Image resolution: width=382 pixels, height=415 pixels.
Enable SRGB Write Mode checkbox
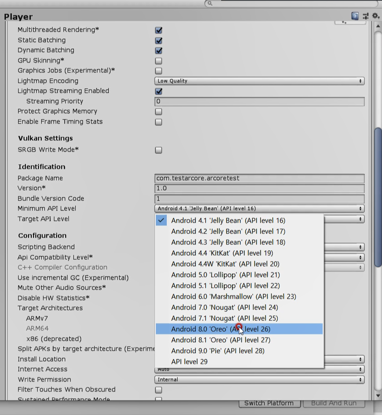pyautogui.click(x=159, y=150)
